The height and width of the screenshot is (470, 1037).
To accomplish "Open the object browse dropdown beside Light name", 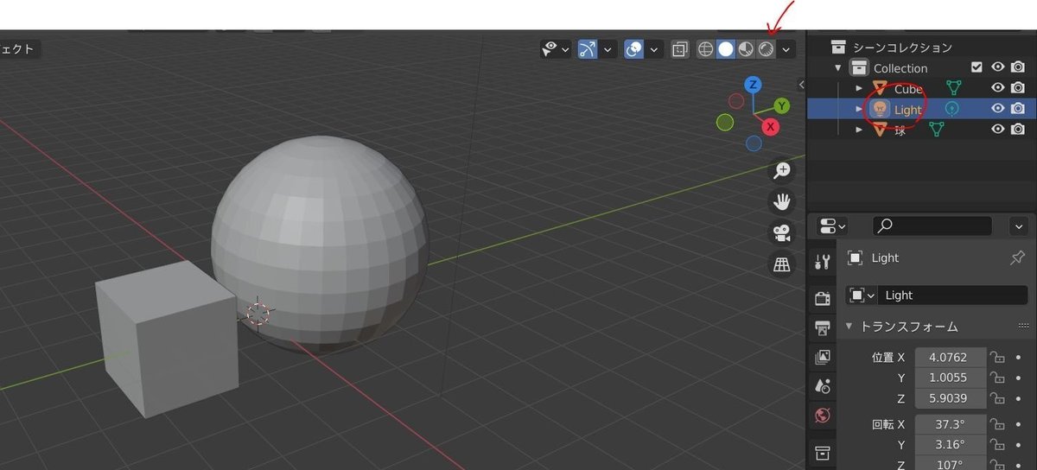I will coord(862,295).
